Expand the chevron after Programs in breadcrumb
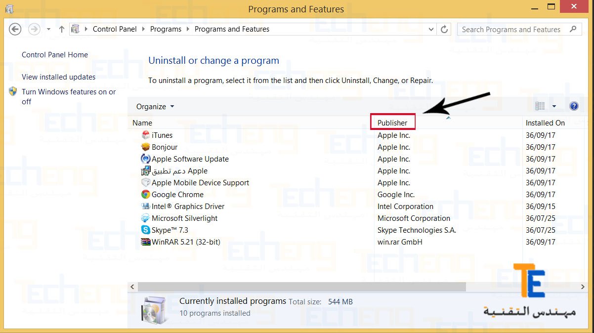594x333 pixels. pyautogui.click(x=188, y=29)
